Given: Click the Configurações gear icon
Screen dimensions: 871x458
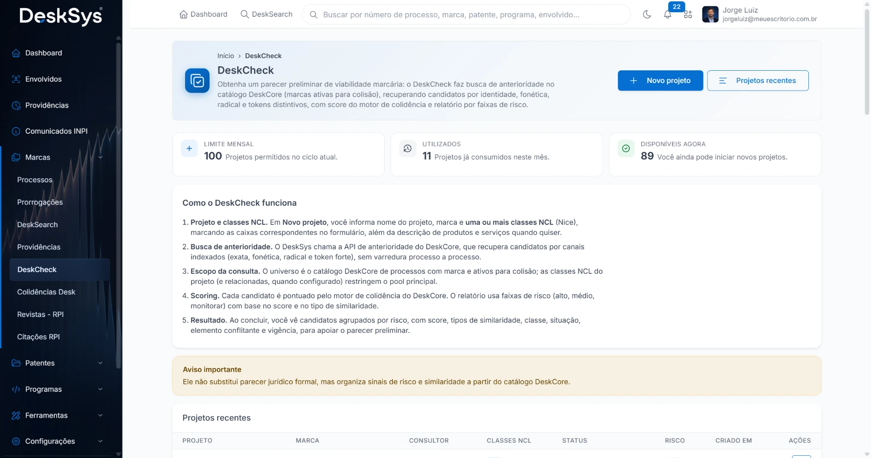Looking at the screenshot, I should click(x=16, y=441).
